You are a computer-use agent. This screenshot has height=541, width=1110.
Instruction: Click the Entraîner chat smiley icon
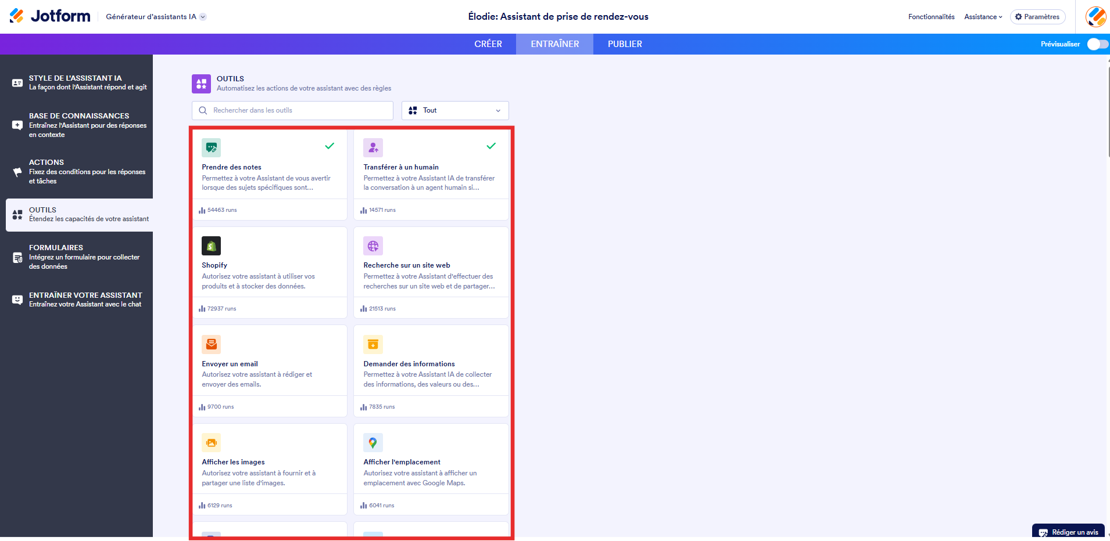click(17, 300)
